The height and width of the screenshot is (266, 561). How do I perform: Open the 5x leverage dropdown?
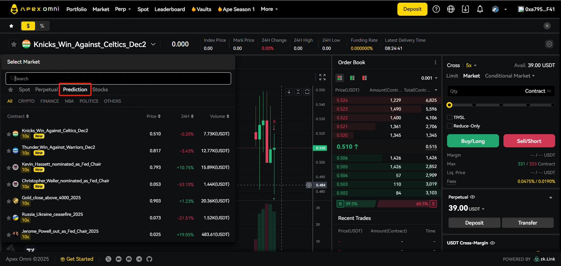471,65
